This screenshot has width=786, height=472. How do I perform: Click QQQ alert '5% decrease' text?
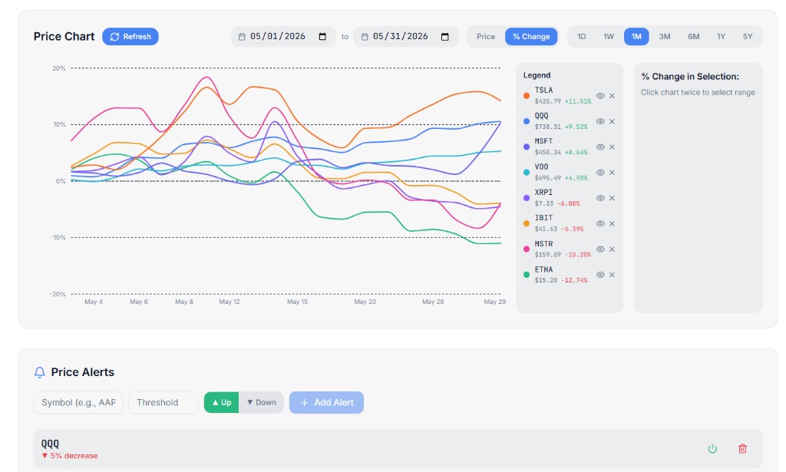pos(74,456)
